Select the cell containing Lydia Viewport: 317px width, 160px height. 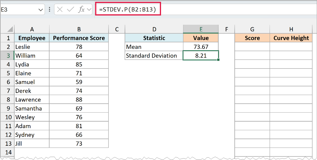[x=32, y=64]
